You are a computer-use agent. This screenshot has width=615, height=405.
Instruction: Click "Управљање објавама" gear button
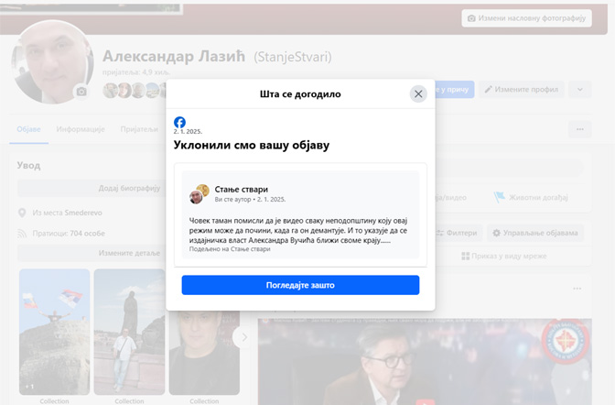tap(534, 233)
